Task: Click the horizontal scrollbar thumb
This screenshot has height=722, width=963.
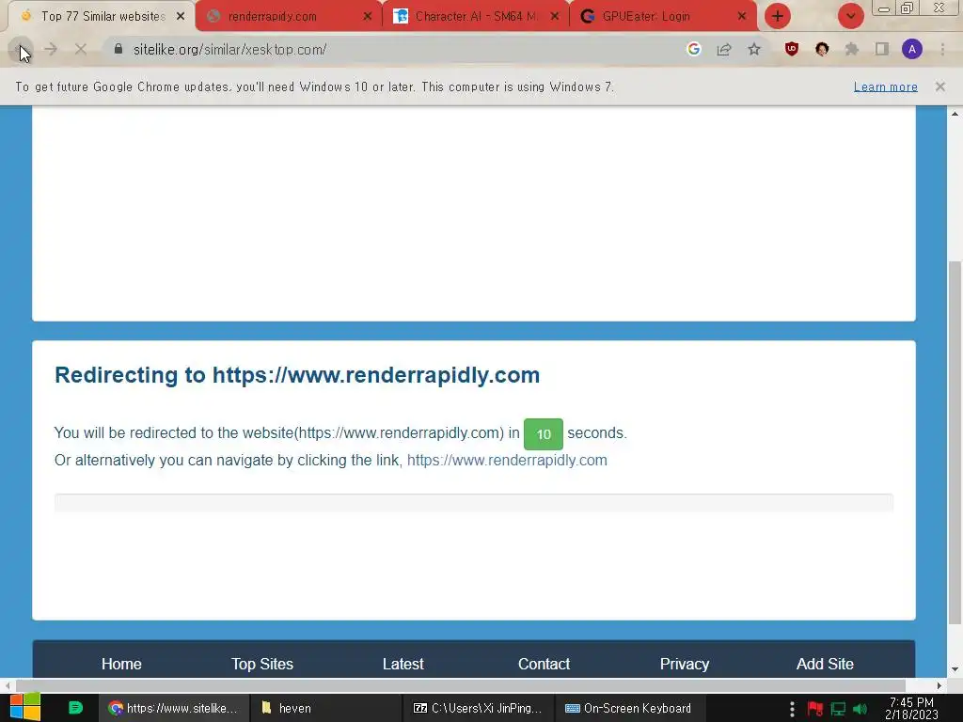Action: coord(461,685)
